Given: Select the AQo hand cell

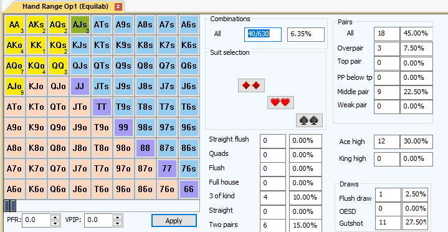Looking at the screenshot, I should (14, 65).
